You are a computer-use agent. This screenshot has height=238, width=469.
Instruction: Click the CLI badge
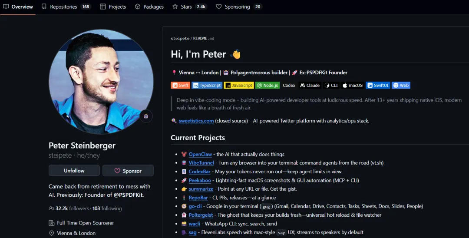click(x=331, y=85)
